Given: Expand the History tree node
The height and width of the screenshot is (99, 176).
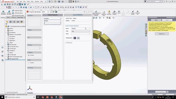Looking at the screenshot, I should coord(6,29).
